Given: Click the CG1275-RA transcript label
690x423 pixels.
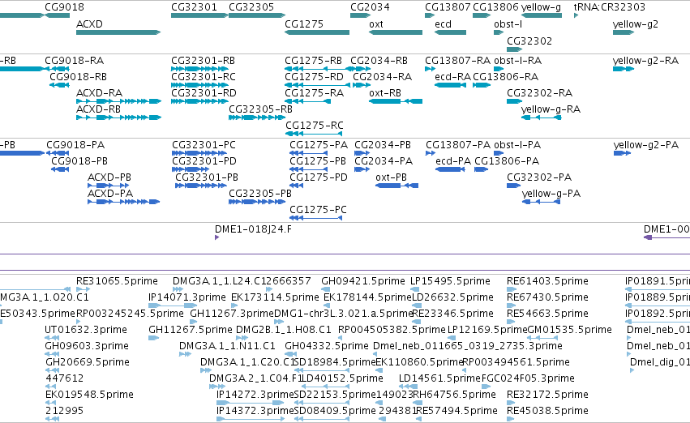Looking at the screenshot, I should (x=315, y=93).
